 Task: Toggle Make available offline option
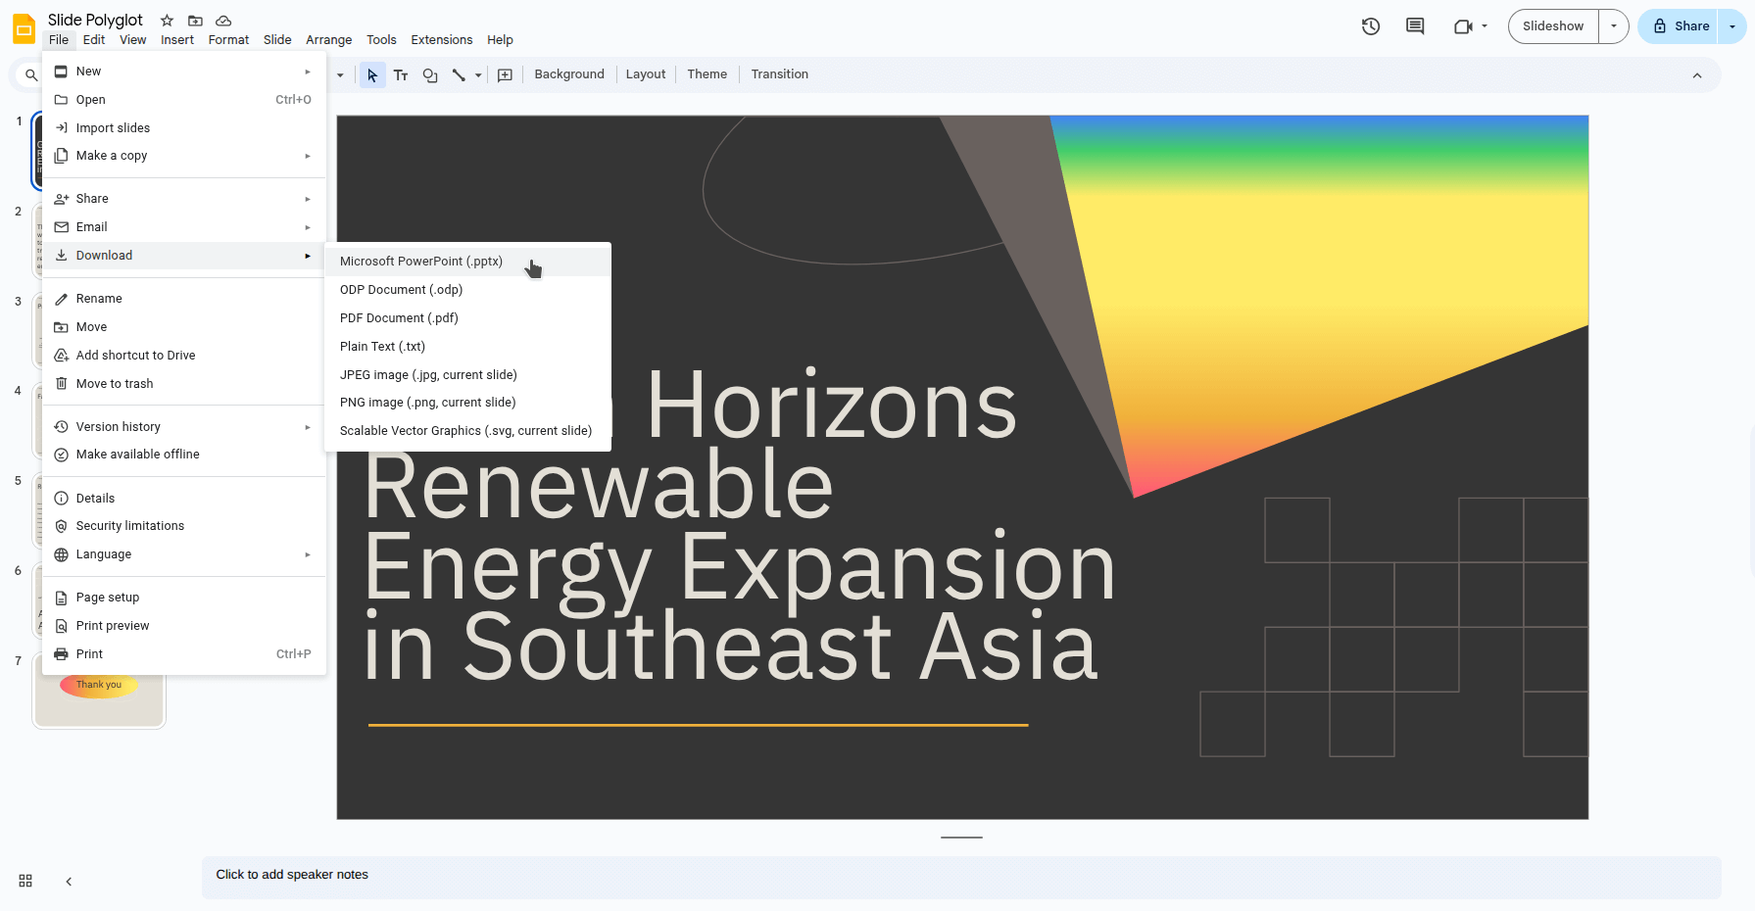coord(137,455)
